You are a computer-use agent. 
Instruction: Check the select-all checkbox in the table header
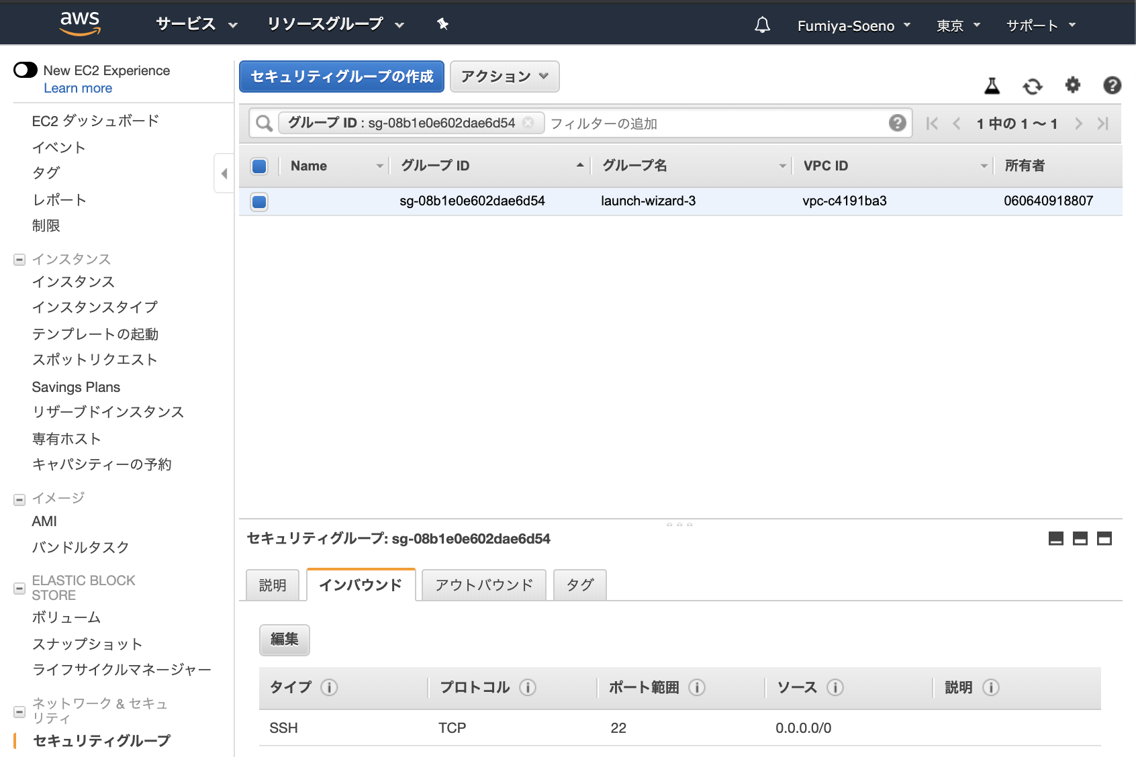click(x=258, y=166)
